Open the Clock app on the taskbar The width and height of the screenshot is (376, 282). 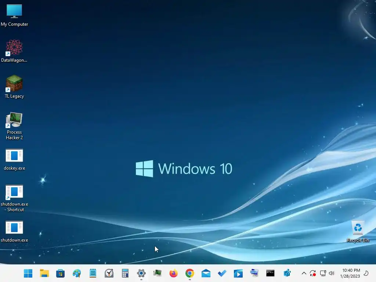pyautogui.click(x=109, y=273)
